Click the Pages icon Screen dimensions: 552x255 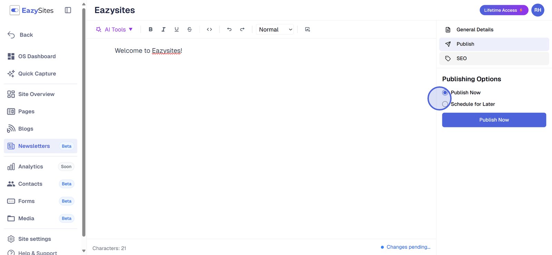(11, 111)
